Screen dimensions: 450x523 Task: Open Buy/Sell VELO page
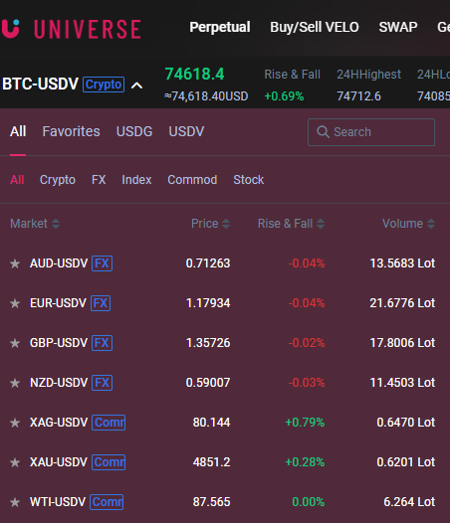[x=315, y=28]
